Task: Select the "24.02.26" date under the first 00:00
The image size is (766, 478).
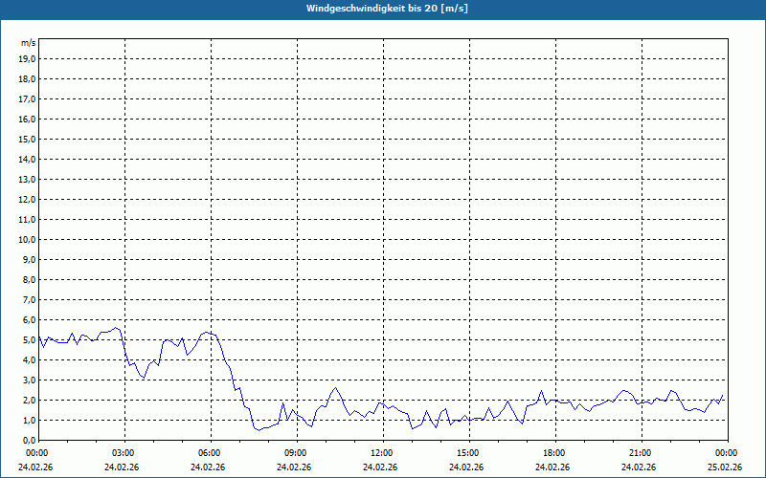Action: point(35,467)
